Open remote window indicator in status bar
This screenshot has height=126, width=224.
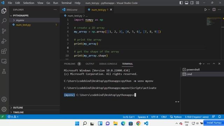click(2, 117)
